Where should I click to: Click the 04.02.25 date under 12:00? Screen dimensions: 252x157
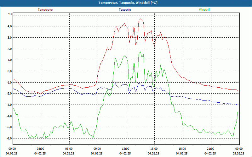(x=125, y=153)
